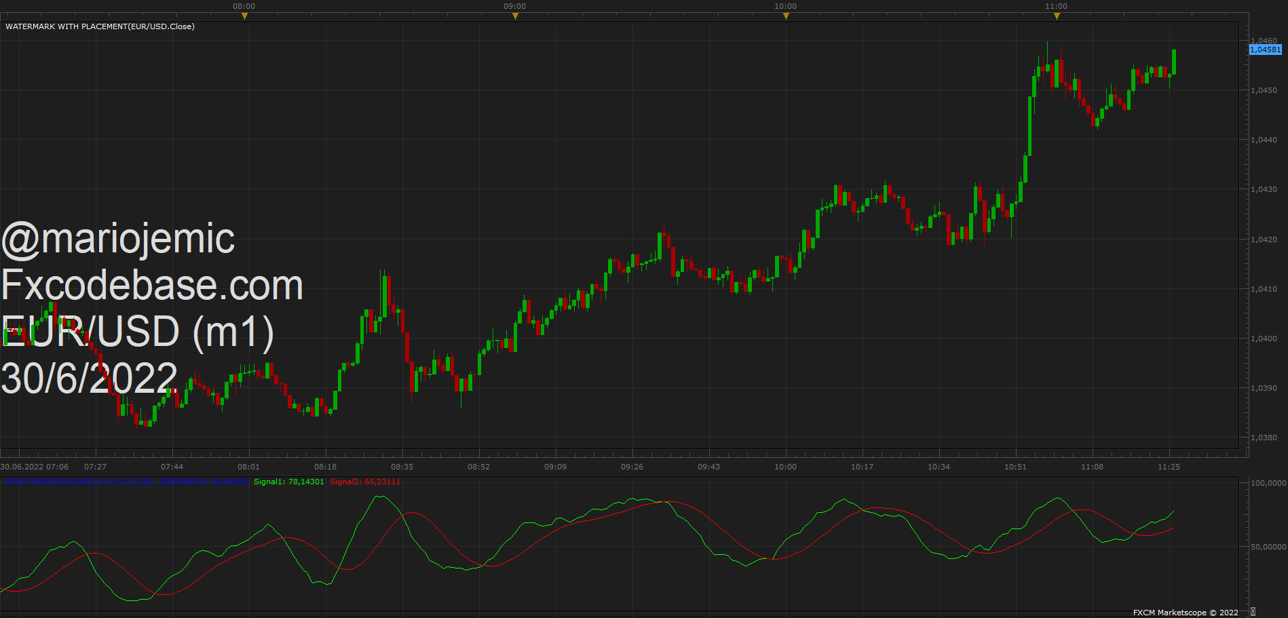
Task: Click the 09:43 time axis label
Action: 708,467
